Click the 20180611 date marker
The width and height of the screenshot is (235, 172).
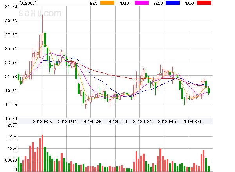click(x=67, y=122)
